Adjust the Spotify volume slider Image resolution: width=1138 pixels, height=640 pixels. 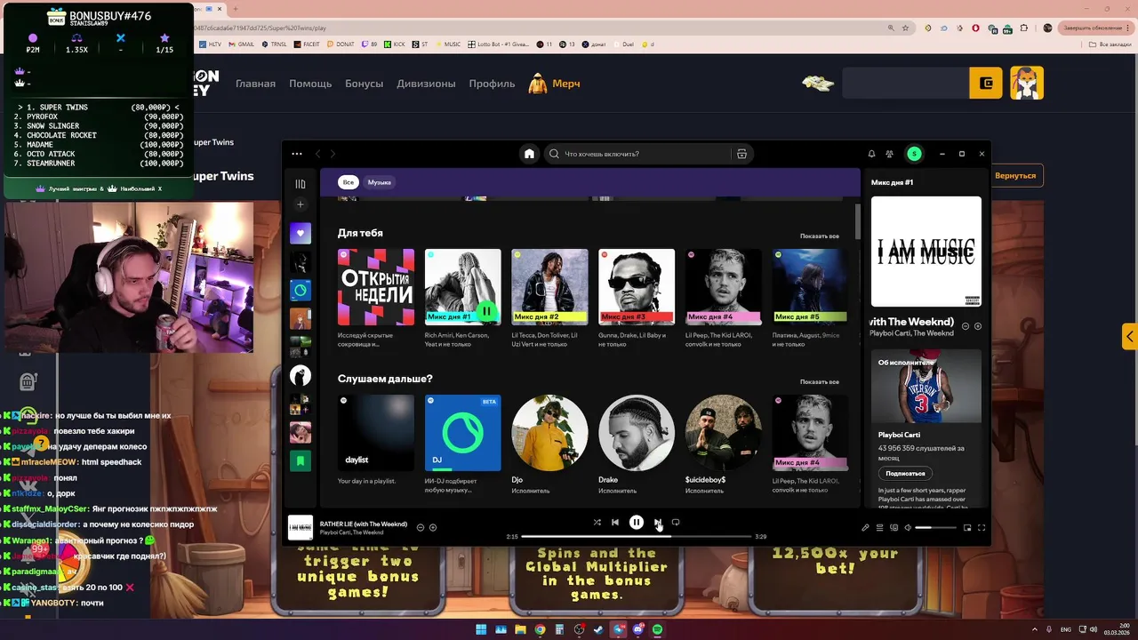(936, 528)
